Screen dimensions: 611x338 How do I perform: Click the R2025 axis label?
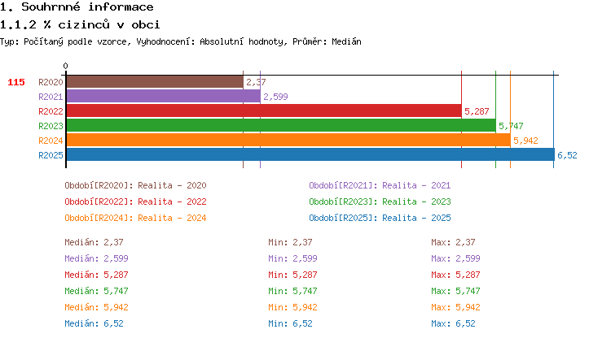[x=51, y=155]
